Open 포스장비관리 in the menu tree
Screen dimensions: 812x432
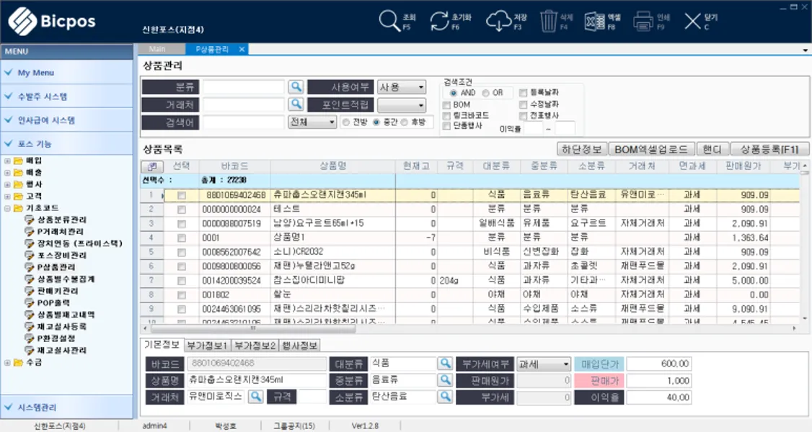(x=61, y=256)
